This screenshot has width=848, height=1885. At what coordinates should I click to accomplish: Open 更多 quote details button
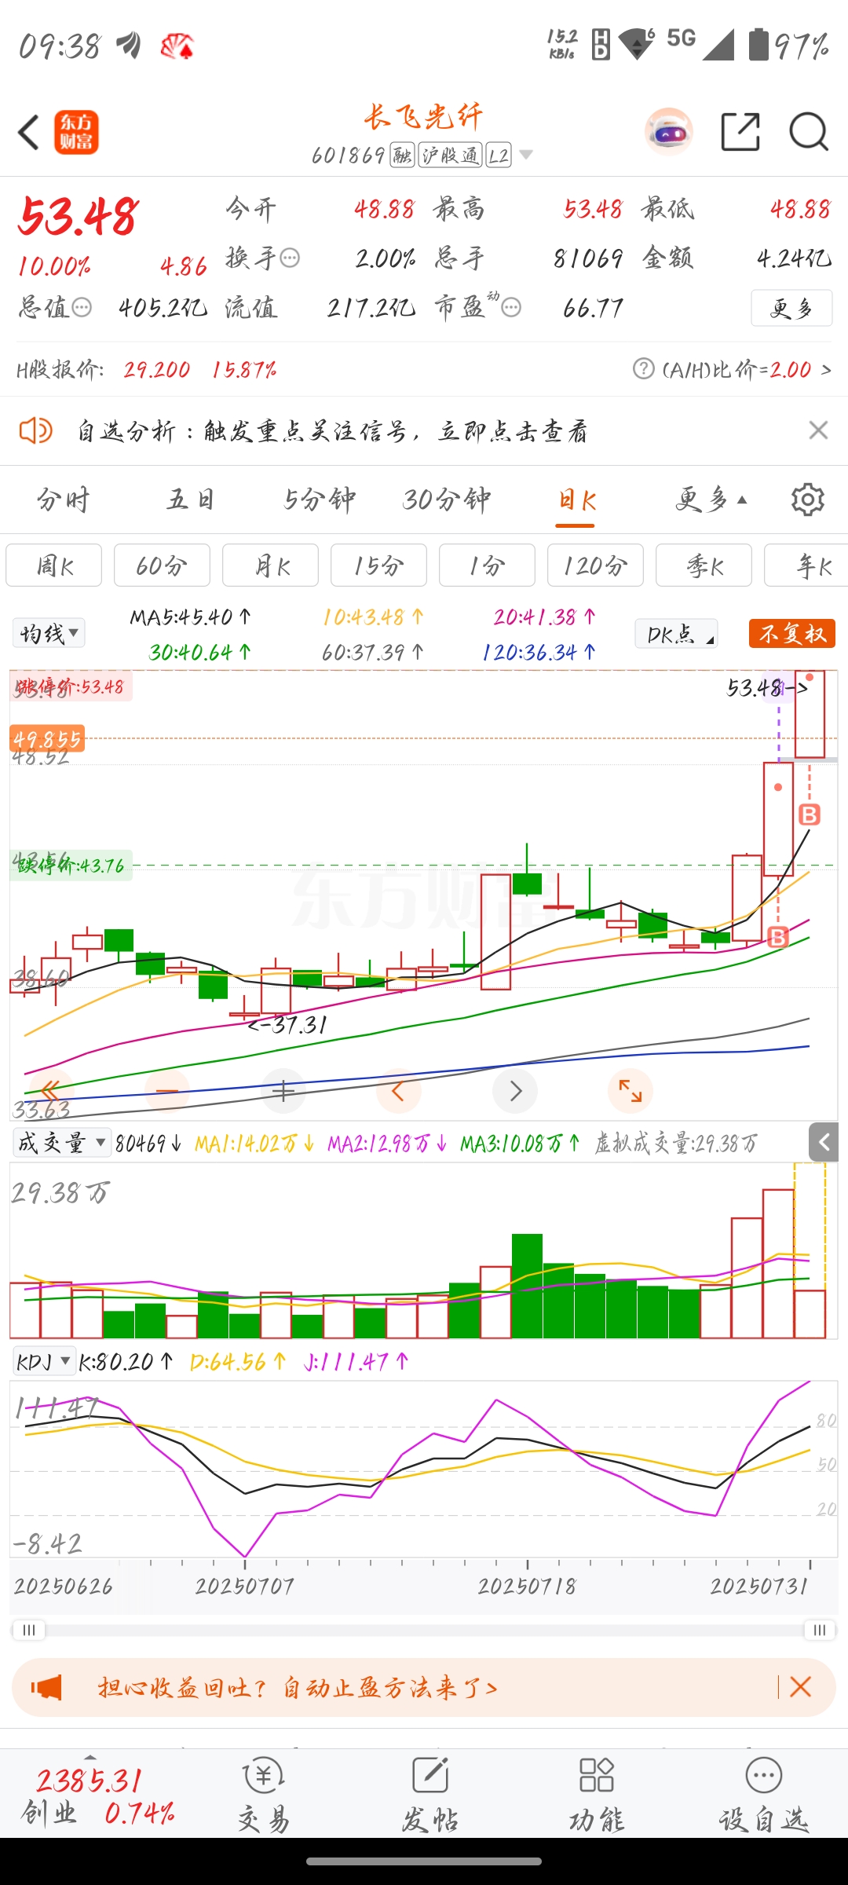[791, 308]
